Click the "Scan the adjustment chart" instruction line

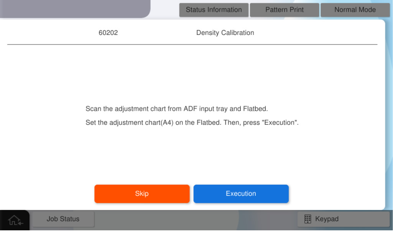[176, 109]
